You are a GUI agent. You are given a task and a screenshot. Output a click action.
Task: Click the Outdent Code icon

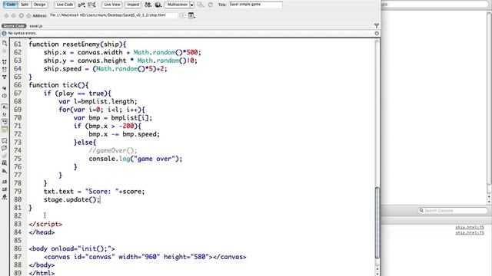(x=5, y=189)
